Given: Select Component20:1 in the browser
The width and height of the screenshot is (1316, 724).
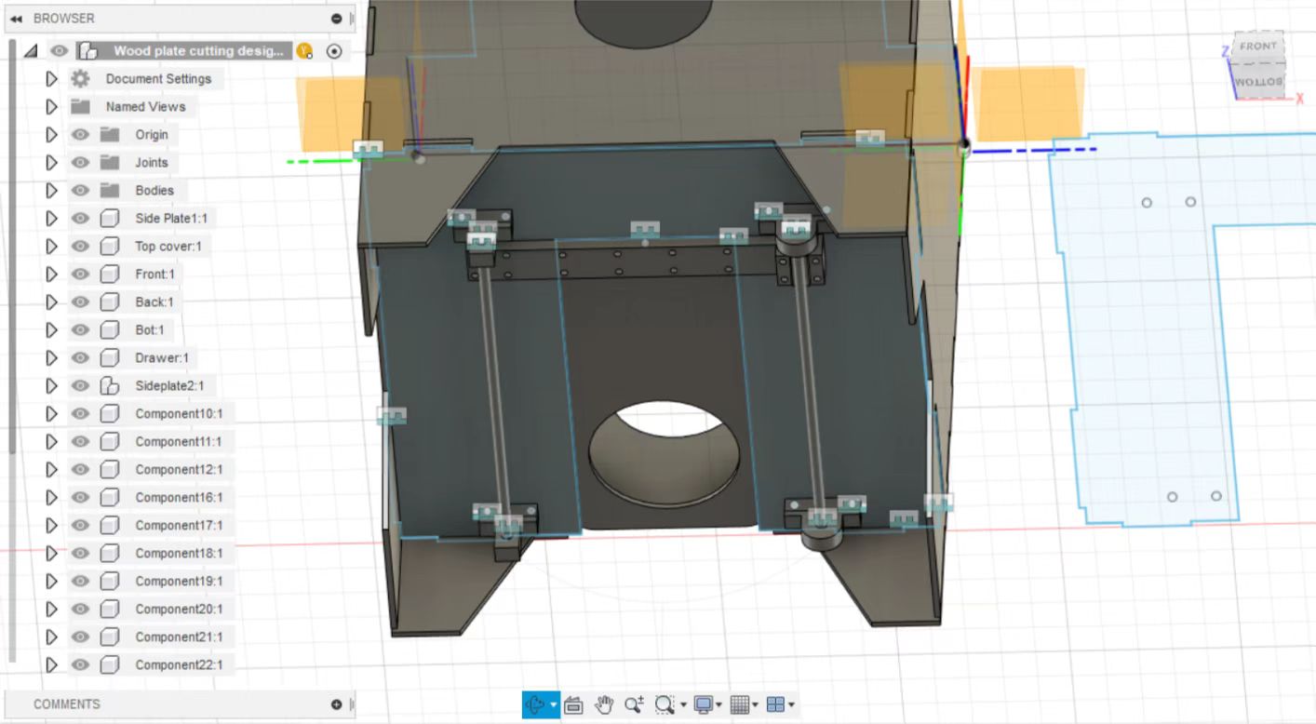Looking at the screenshot, I should pos(179,609).
